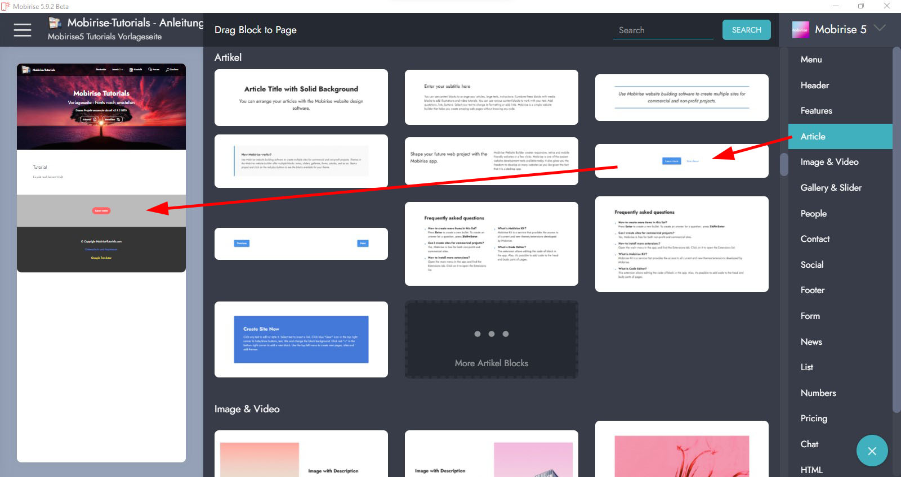Viewport: 901px width, 477px height.
Task: Click the 'More Artikel Blocks' tile
Action: pyautogui.click(x=492, y=339)
